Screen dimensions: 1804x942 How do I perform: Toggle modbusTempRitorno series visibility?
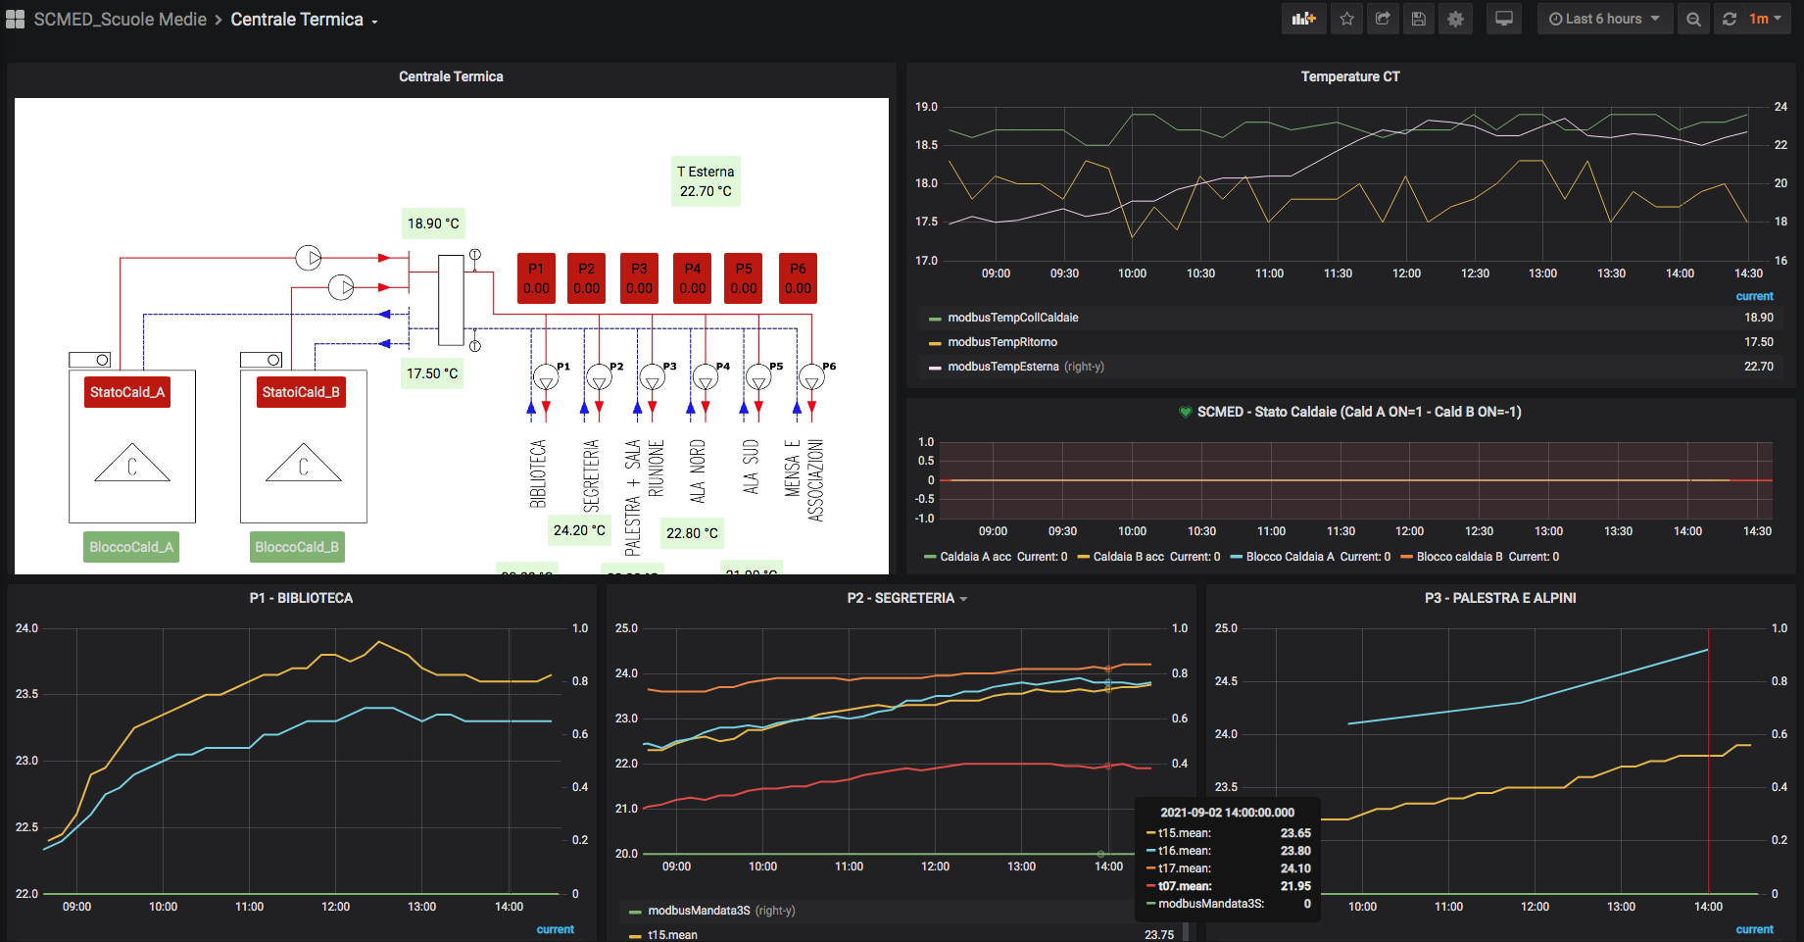1001,342
